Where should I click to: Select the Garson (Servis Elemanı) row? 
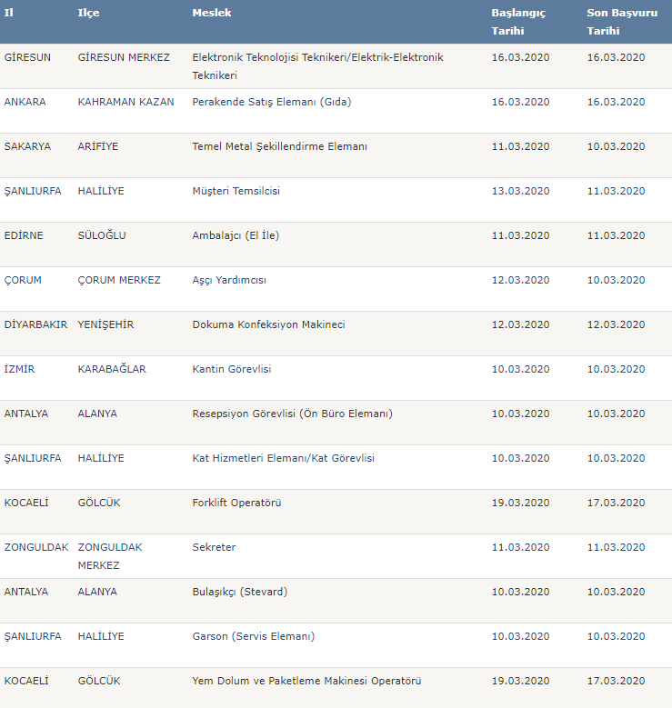[253, 636]
